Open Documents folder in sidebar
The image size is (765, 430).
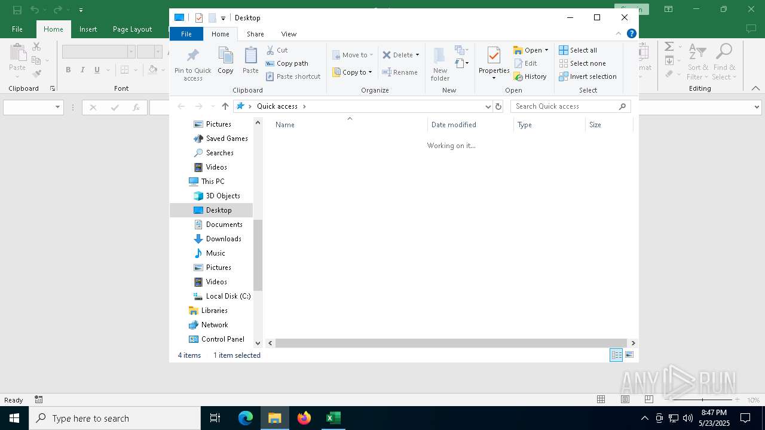(x=218, y=225)
